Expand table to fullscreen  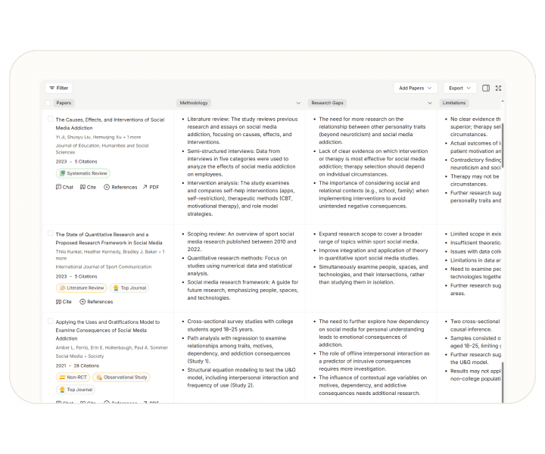click(x=498, y=89)
